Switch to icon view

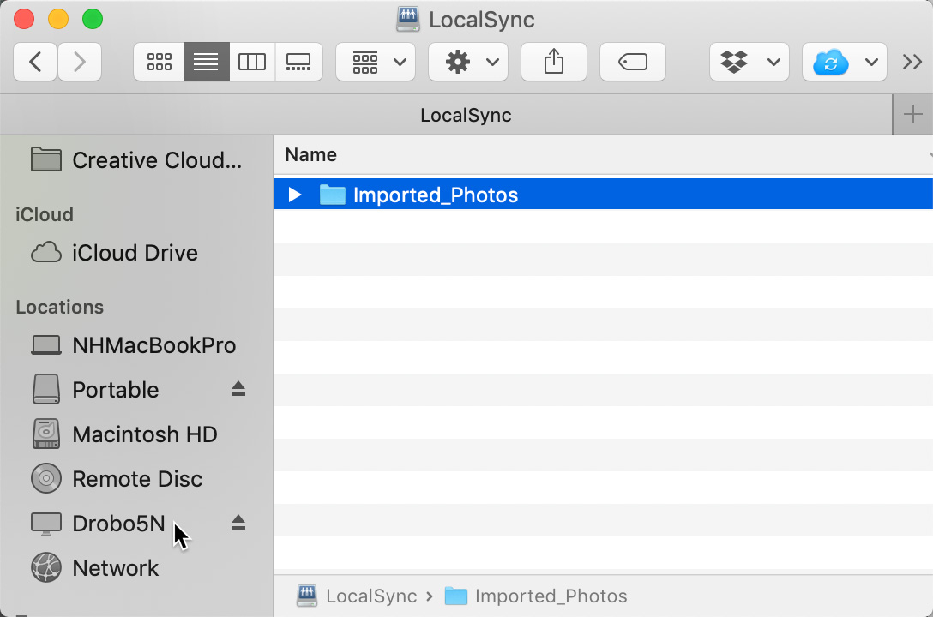coord(159,62)
